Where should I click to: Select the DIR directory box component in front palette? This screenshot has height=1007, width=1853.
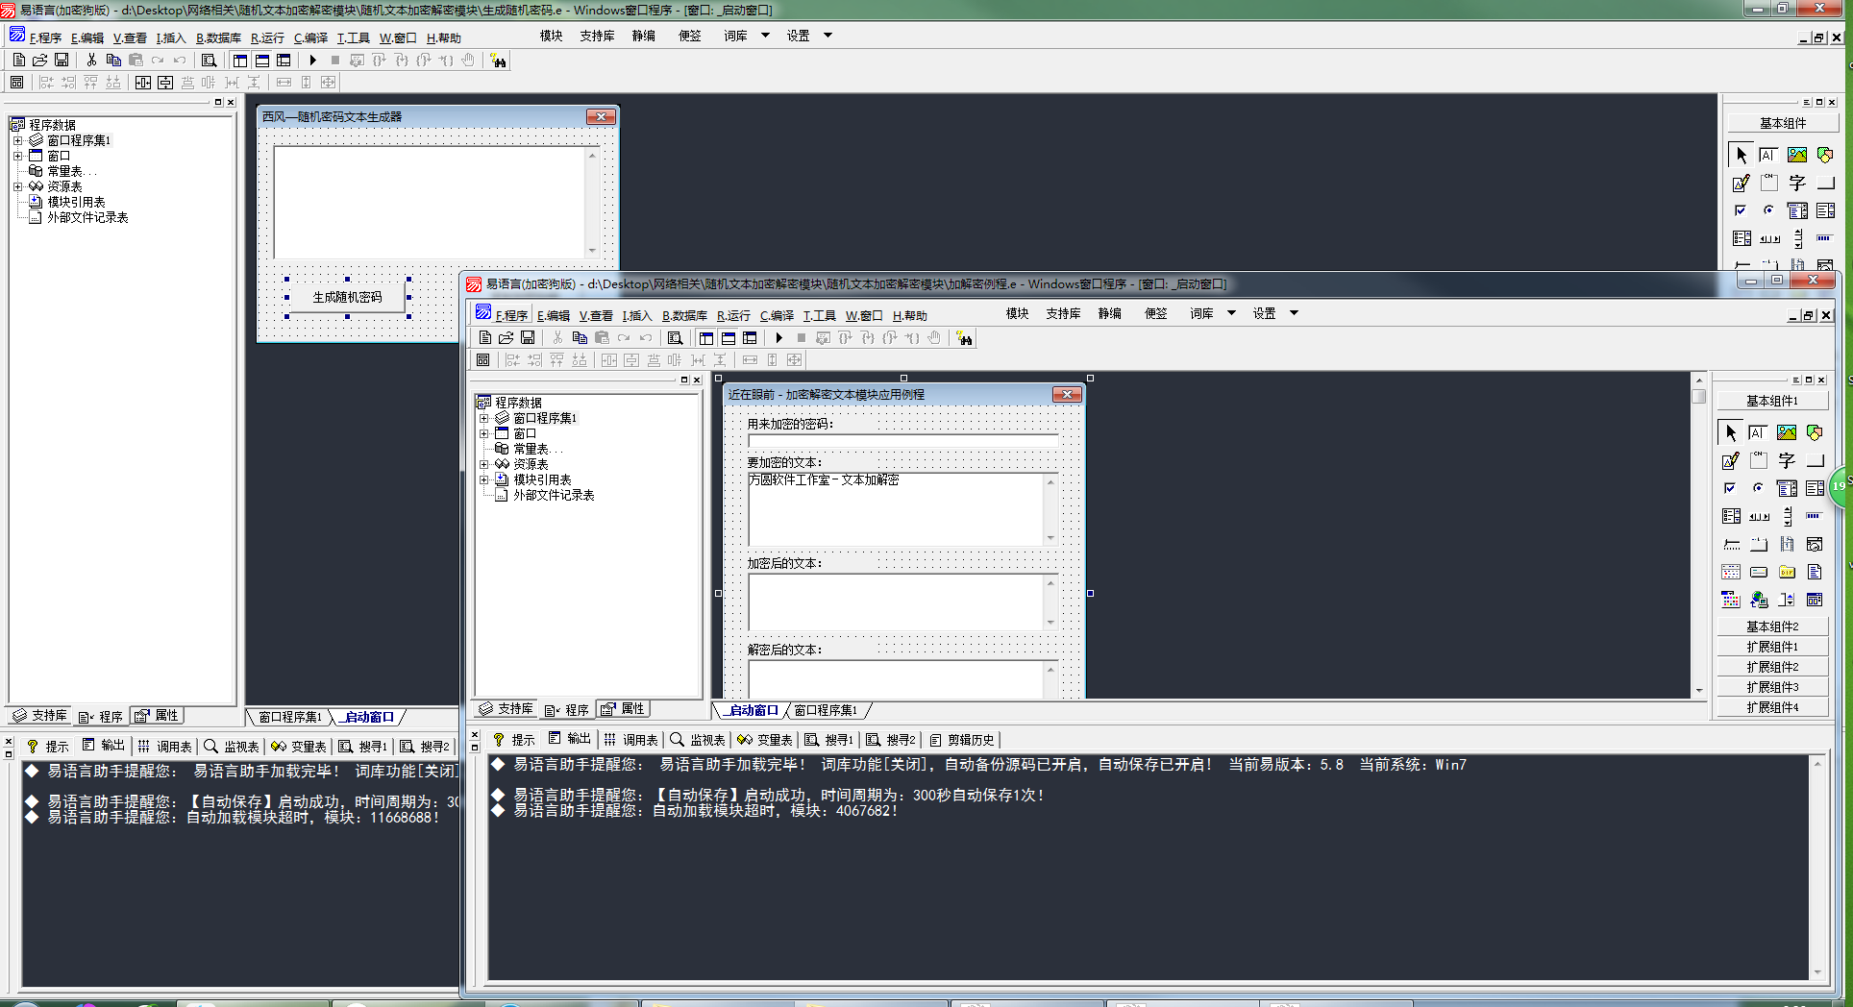pos(1787,572)
